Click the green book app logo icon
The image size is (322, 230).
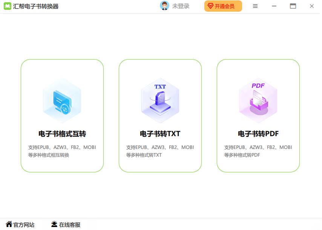(x=8, y=6)
